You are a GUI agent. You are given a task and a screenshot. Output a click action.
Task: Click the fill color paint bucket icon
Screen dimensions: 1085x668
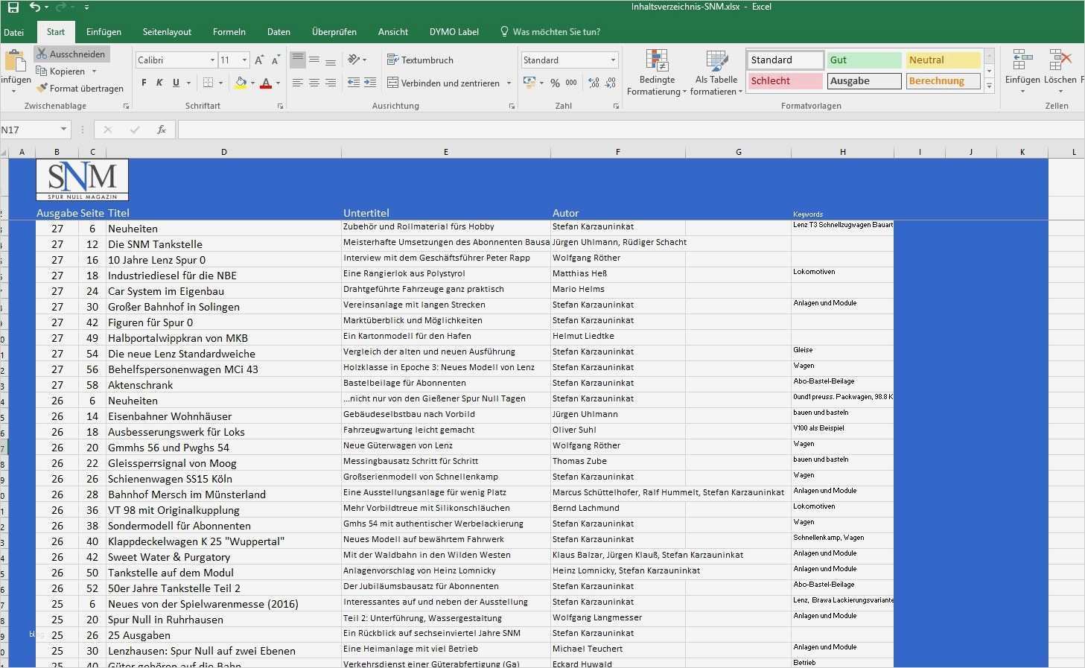pyautogui.click(x=240, y=83)
